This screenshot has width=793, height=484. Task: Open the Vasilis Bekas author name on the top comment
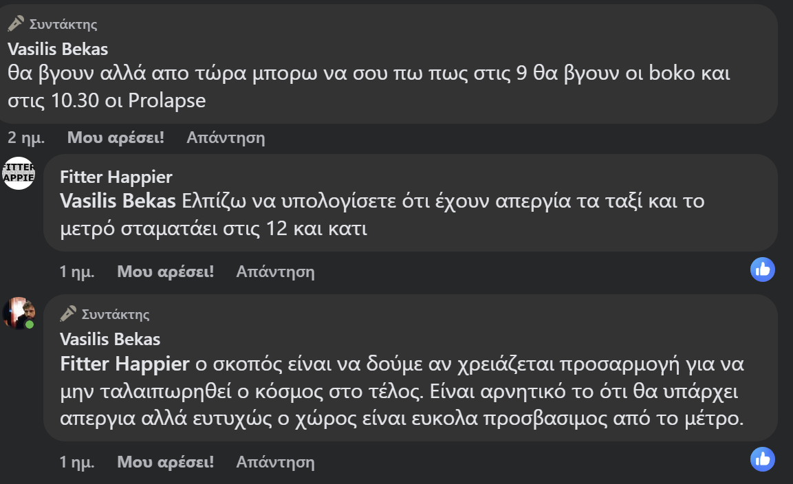point(58,49)
